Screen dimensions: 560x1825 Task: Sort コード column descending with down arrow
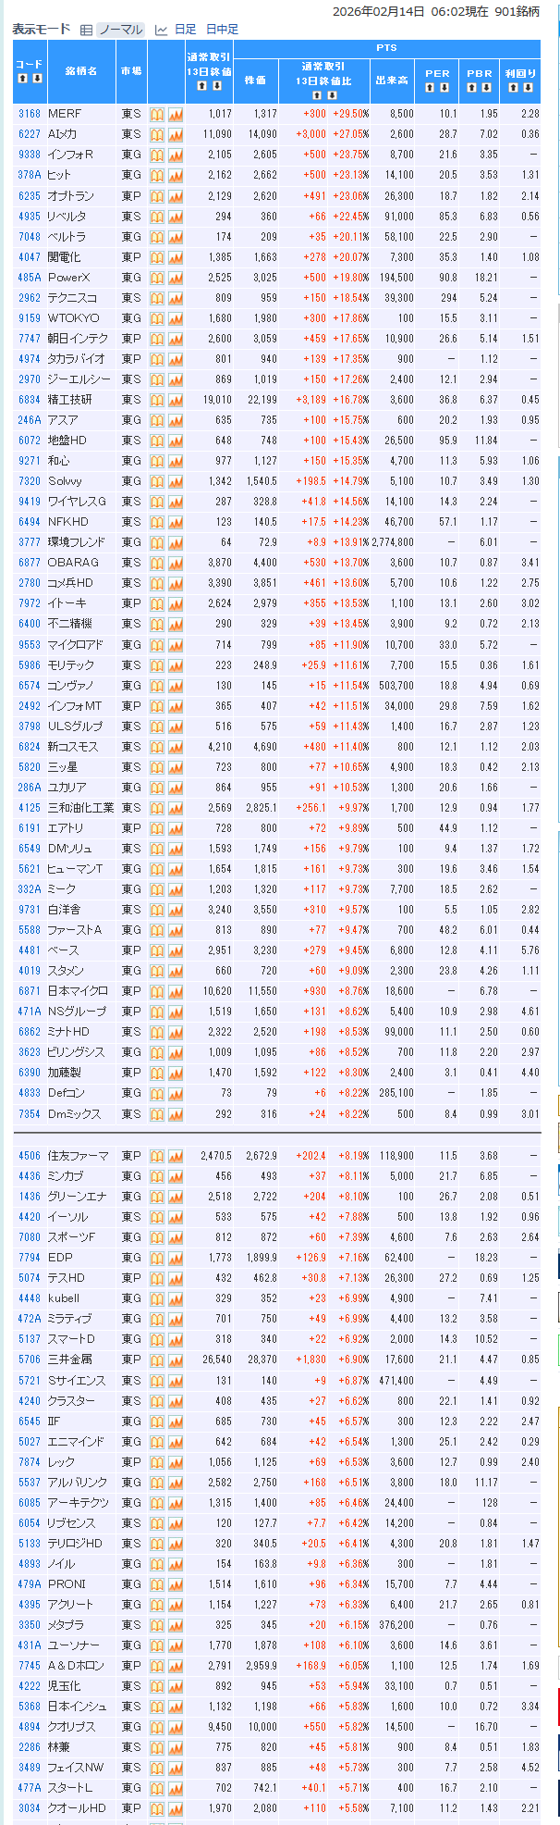click(37, 79)
